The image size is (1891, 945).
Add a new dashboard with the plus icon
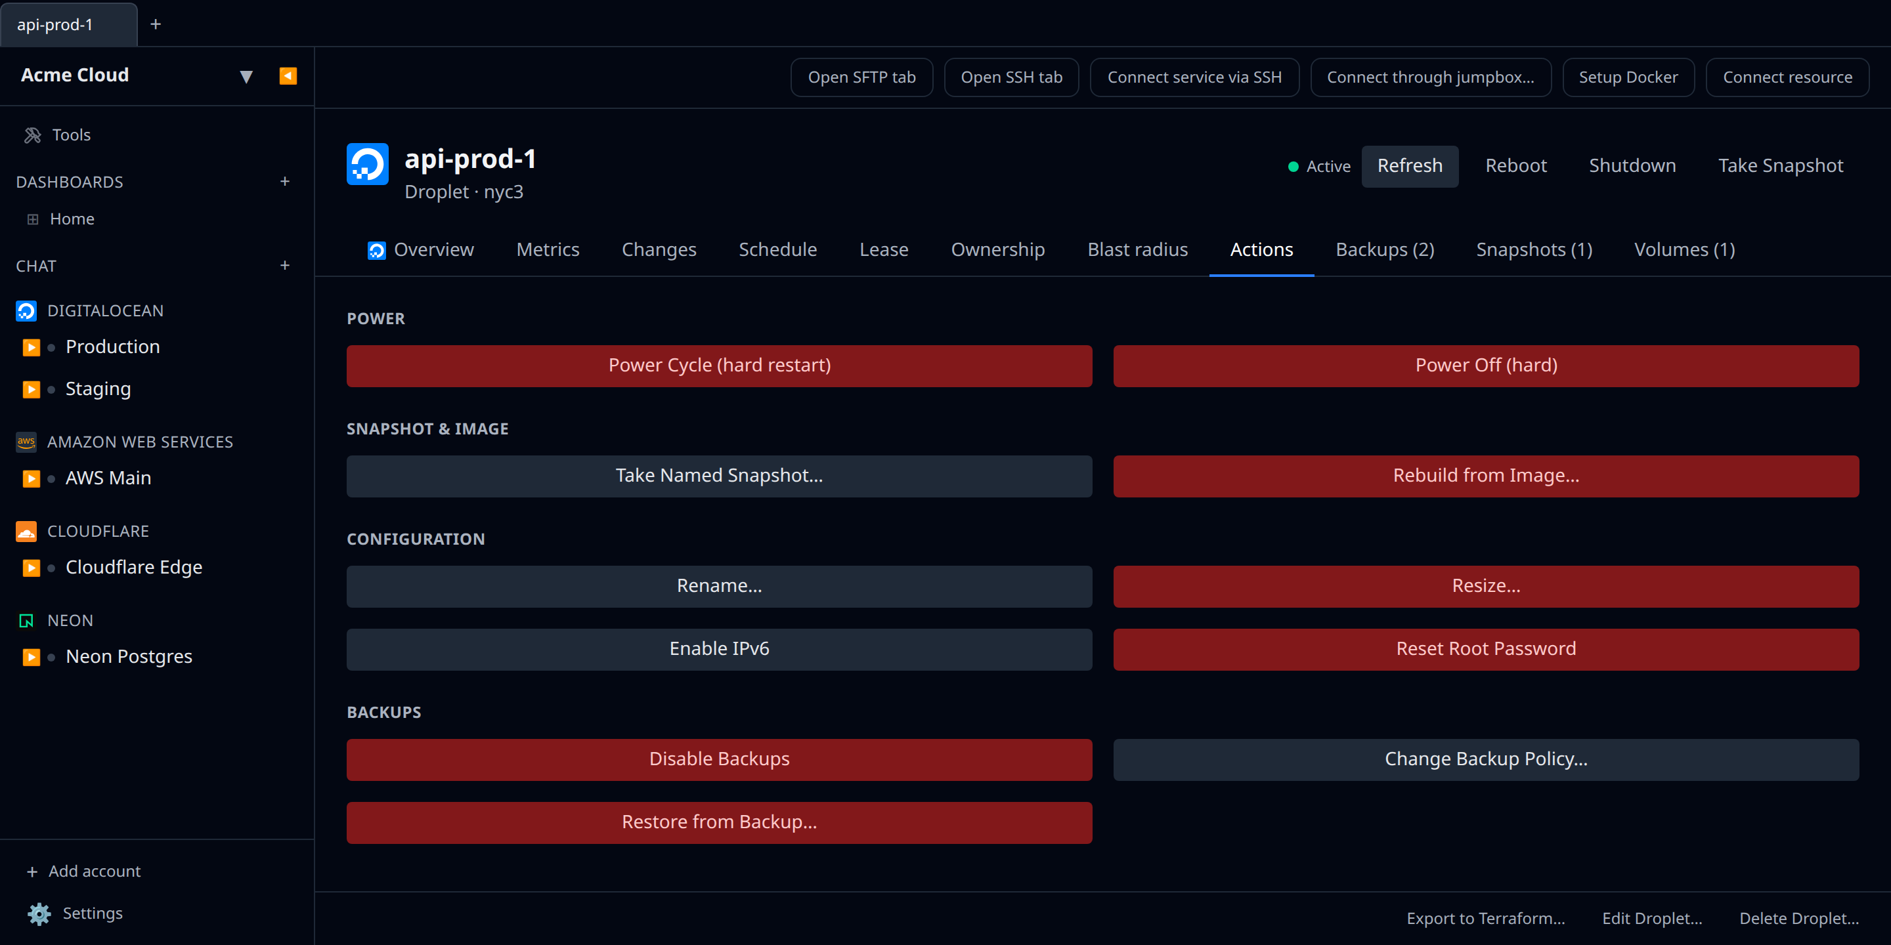coord(285,181)
